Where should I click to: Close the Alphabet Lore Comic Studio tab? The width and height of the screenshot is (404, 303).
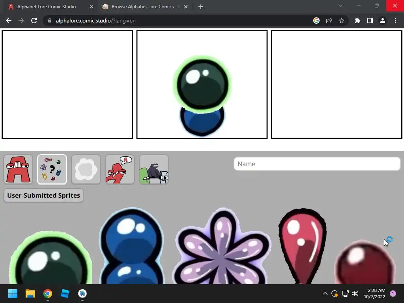92,7
